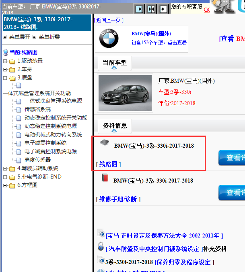
Task: Click the folder icon for 1.驱动装置
Action: pos(12,61)
